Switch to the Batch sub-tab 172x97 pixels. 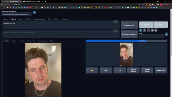(52, 41)
